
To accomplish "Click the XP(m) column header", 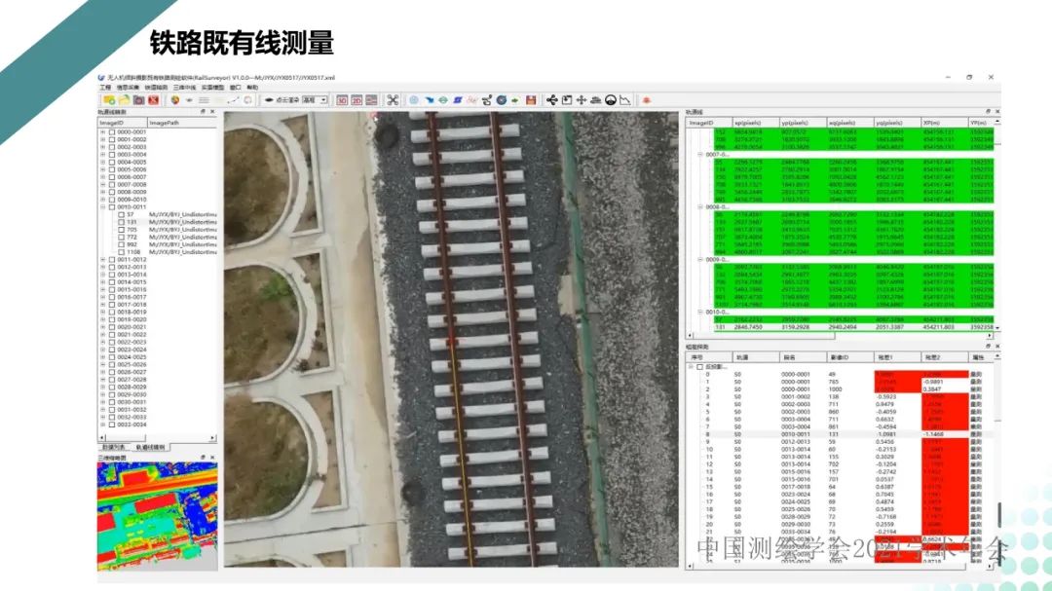I will 934,124.
